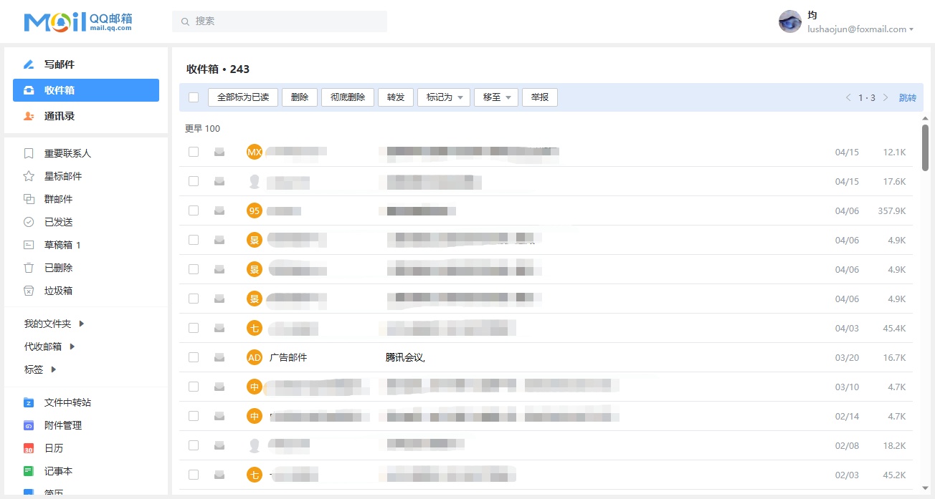Viewport: 935px width, 499px height.
Task: Expand the 移至 dropdown menu
Action: pyautogui.click(x=495, y=97)
